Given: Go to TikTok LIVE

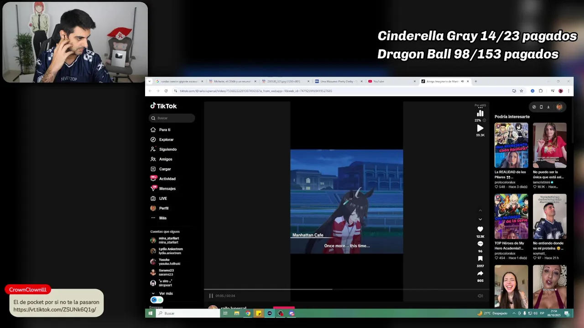Looking at the screenshot, I should [x=159, y=199].
